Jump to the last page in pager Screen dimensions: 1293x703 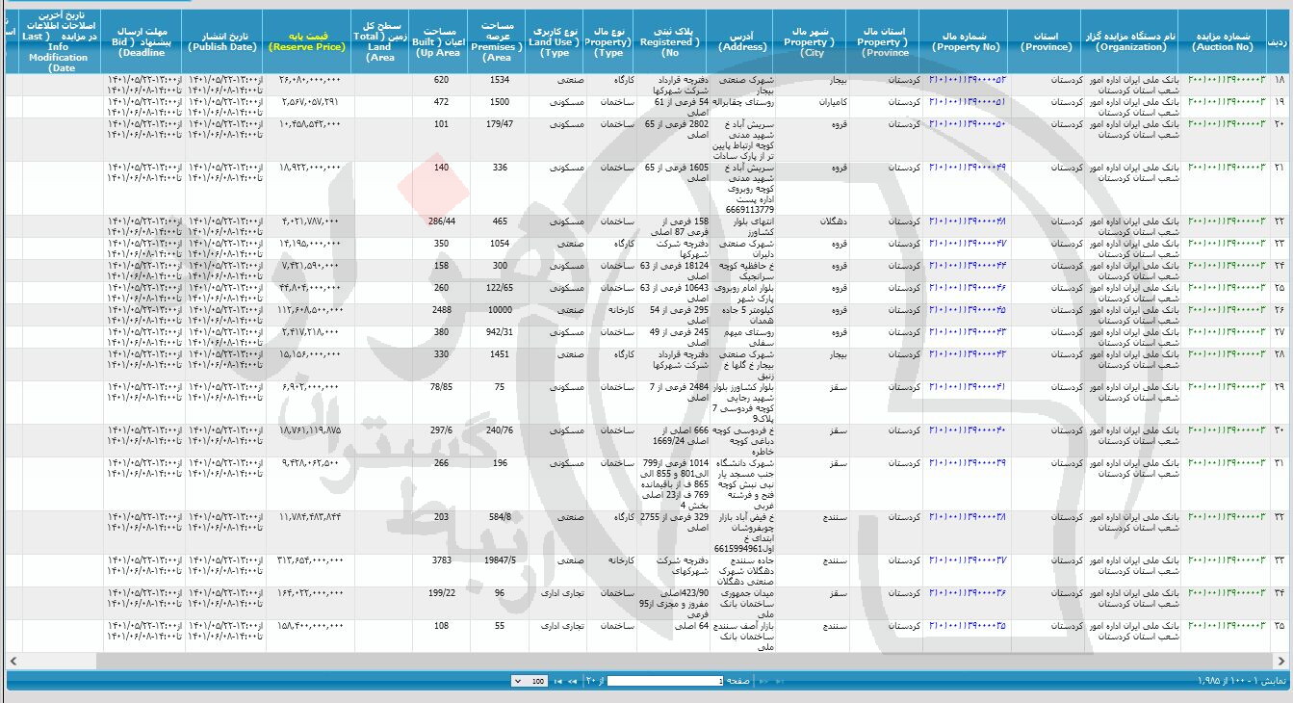click(x=557, y=681)
